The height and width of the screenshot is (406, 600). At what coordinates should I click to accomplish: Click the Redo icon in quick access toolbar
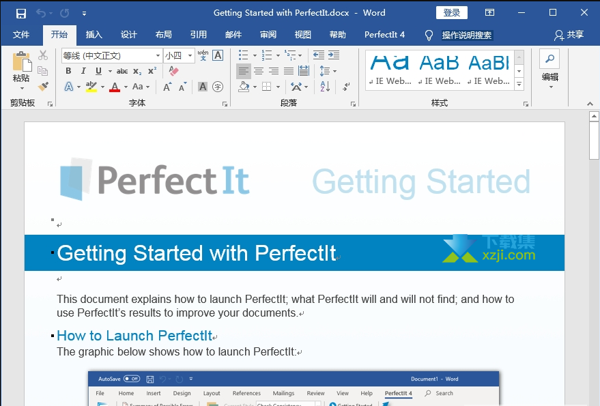64,14
